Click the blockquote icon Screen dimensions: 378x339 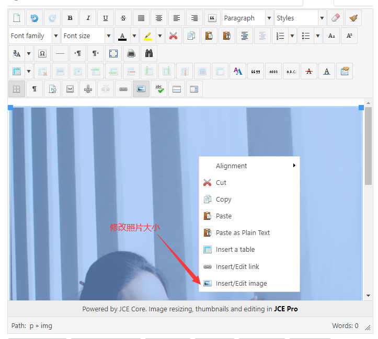click(212, 18)
